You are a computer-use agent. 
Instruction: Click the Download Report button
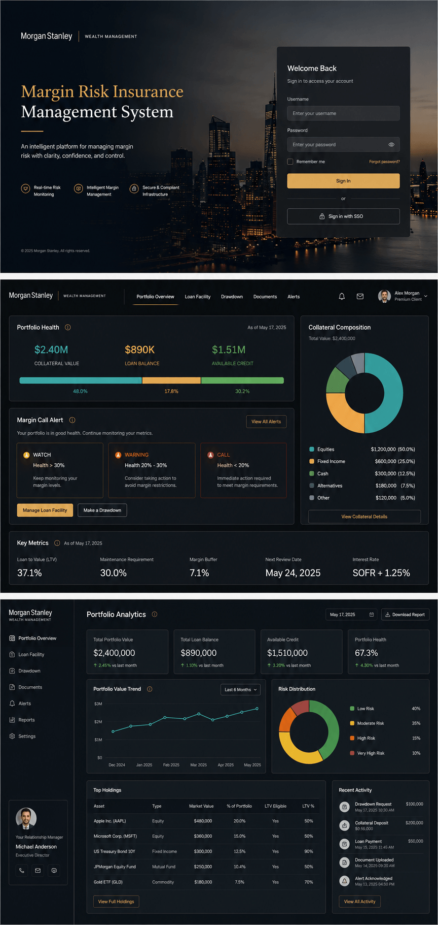click(x=405, y=615)
